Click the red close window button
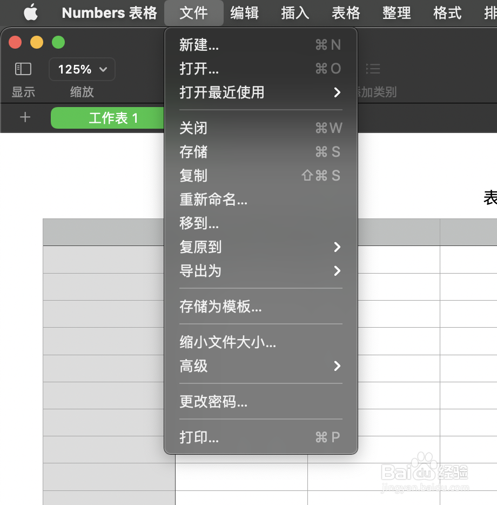This screenshot has width=497, height=505. [x=15, y=42]
